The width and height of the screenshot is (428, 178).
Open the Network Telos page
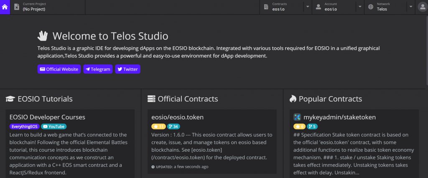[386, 7]
